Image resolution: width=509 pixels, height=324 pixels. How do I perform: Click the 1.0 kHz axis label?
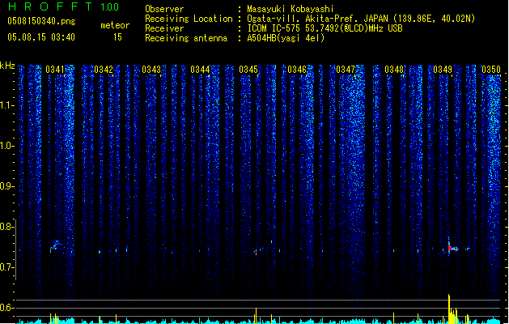tap(7, 146)
